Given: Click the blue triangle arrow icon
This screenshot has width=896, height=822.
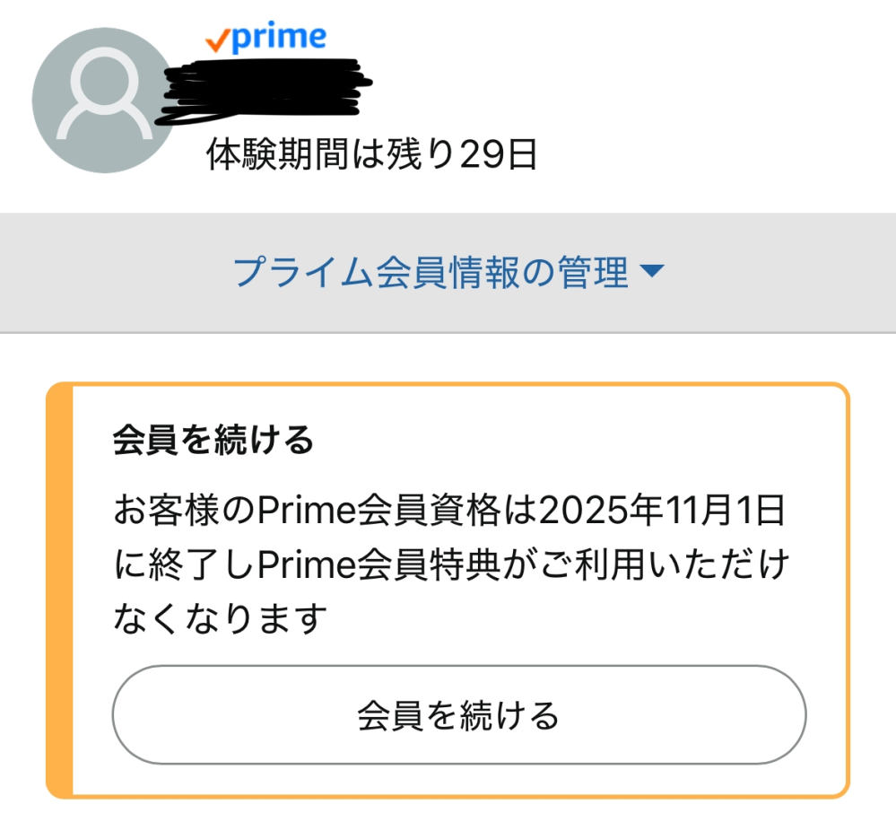Looking at the screenshot, I should (x=652, y=272).
